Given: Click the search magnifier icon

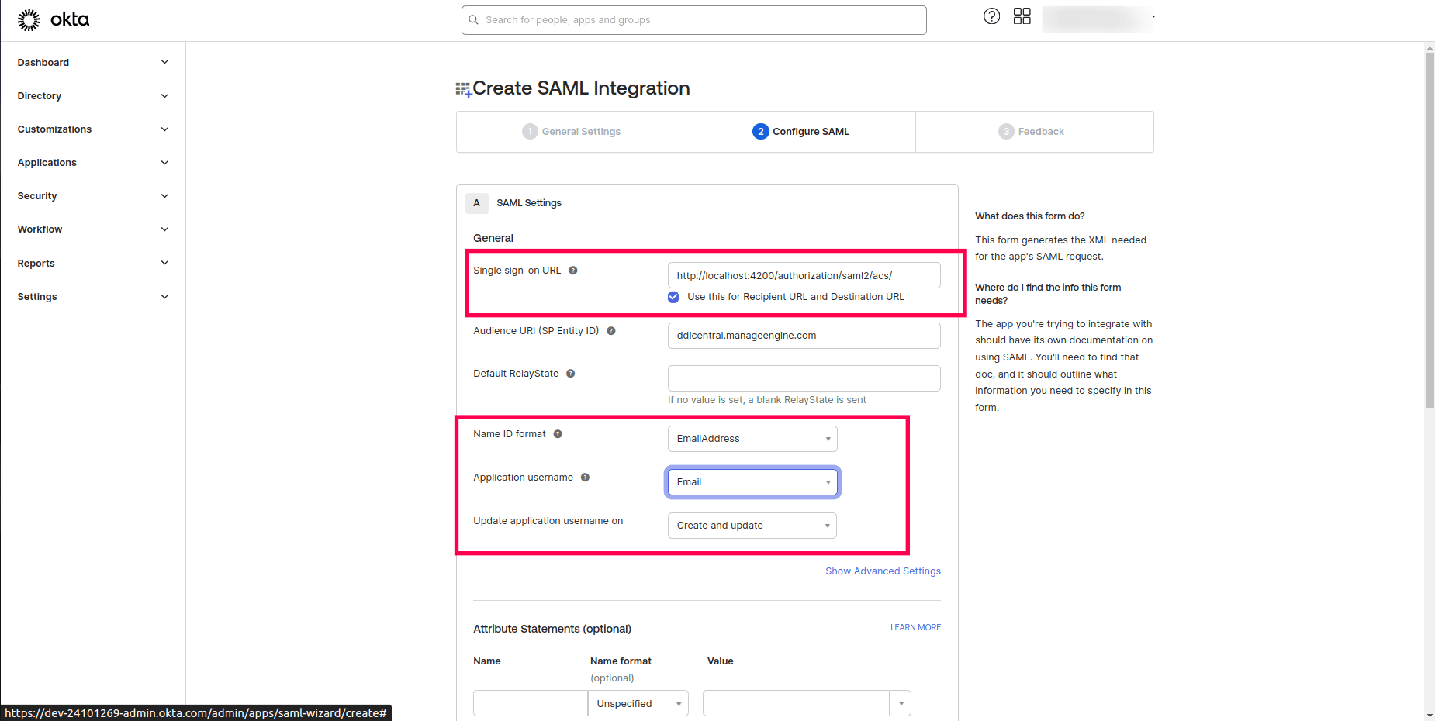Looking at the screenshot, I should [474, 19].
